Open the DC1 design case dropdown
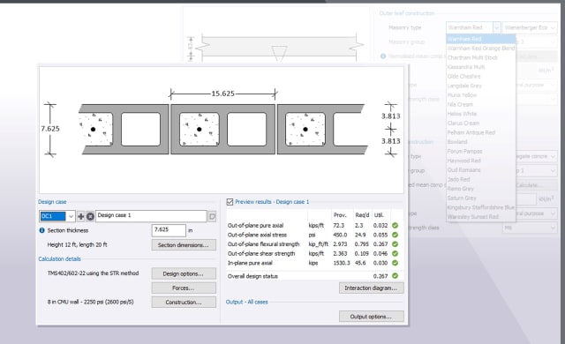 71,216
